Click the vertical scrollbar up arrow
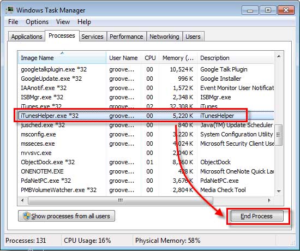 (279, 56)
